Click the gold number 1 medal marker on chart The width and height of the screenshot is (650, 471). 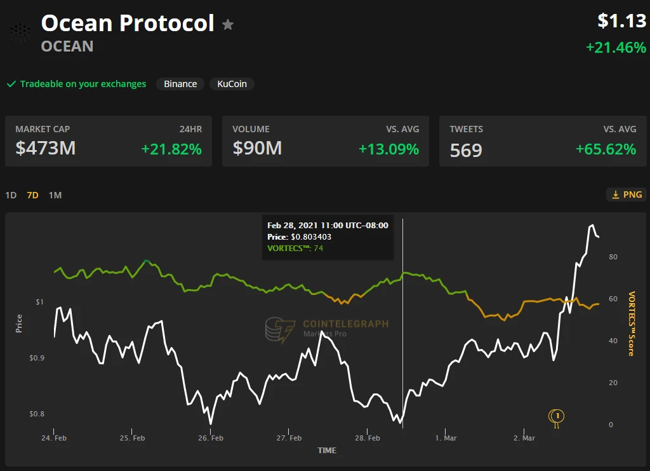[x=556, y=418]
